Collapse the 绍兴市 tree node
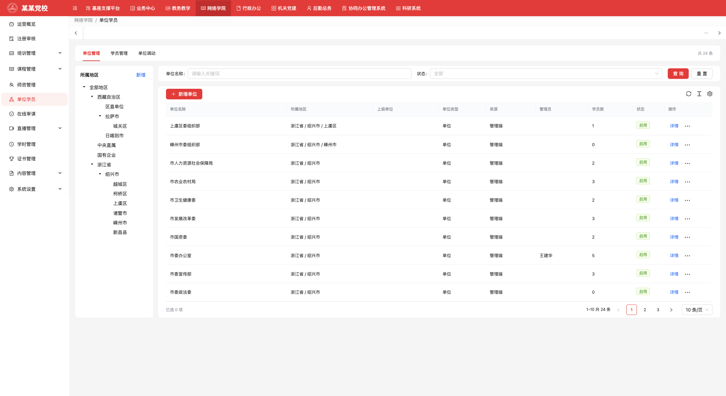 pyautogui.click(x=100, y=174)
